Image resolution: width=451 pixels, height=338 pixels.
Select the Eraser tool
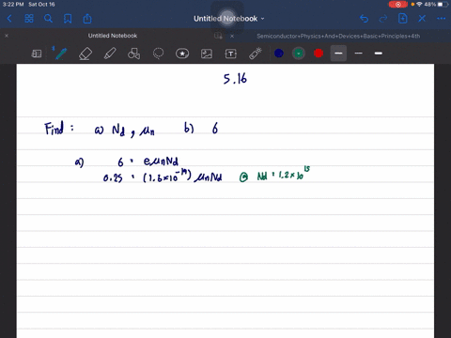pos(86,54)
